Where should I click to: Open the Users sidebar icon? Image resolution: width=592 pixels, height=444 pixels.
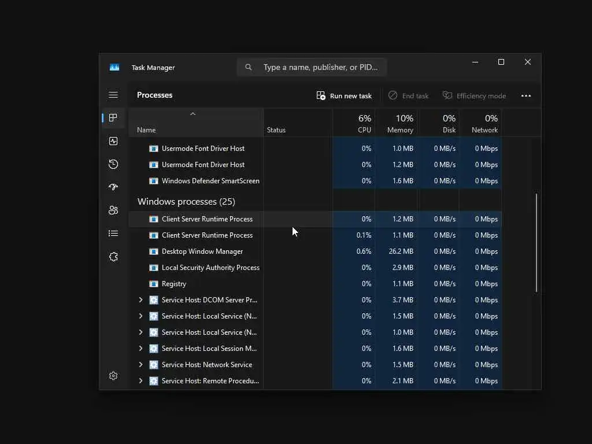pyautogui.click(x=113, y=210)
